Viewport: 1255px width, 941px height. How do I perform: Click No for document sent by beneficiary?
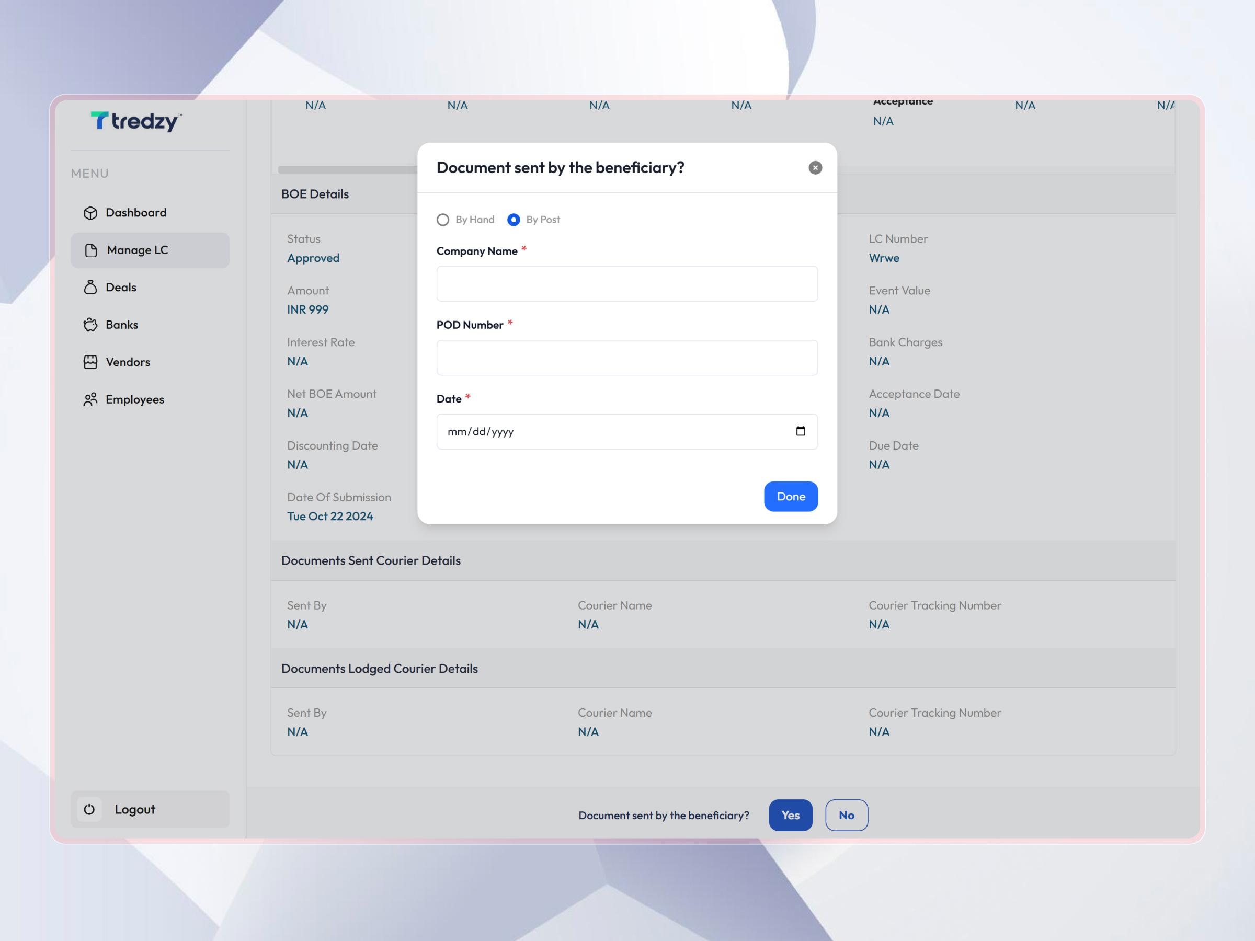847,815
